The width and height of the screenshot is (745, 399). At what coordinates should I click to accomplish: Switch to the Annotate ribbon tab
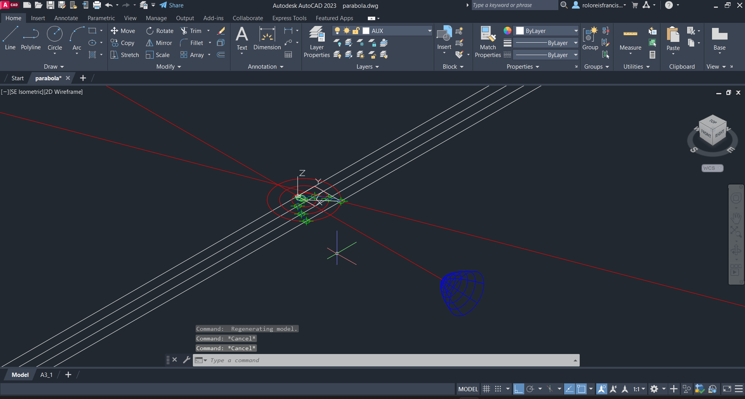[x=66, y=18]
